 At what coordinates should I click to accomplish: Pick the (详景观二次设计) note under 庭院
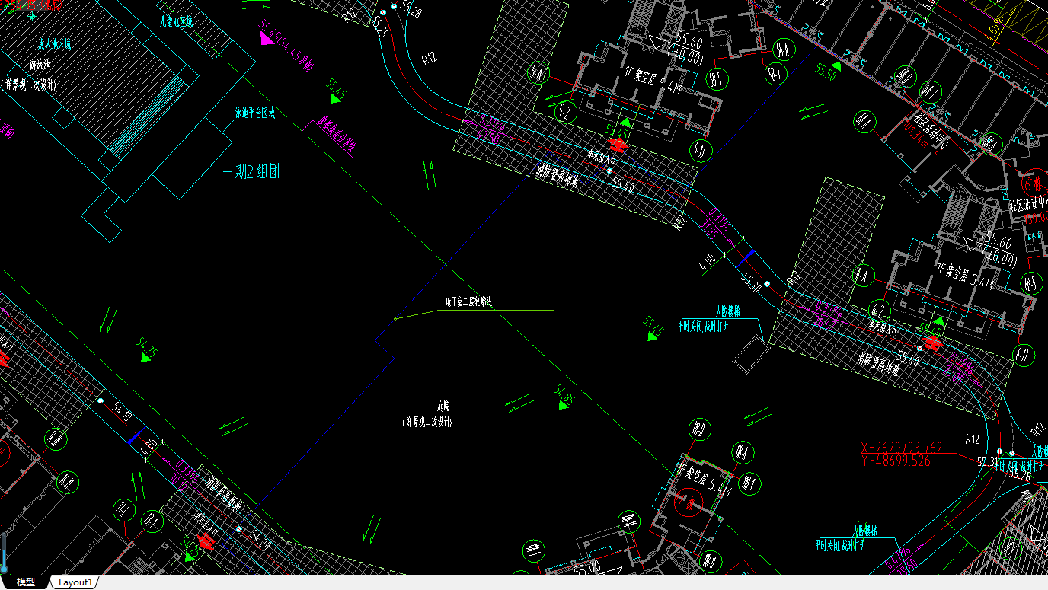click(427, 422)
